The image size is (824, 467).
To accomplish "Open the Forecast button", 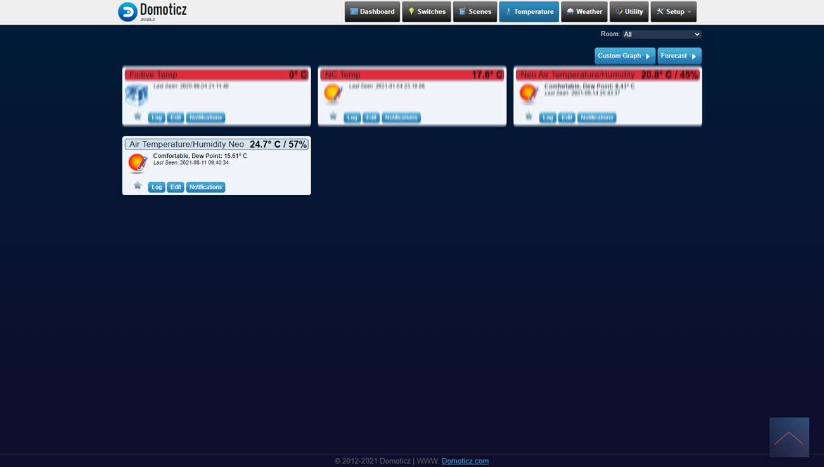I will click(x=679, y=56).
